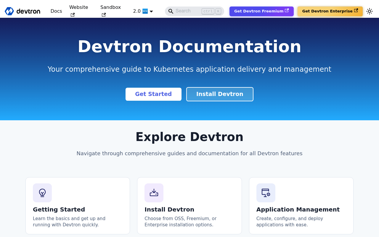Open the Install Devtron card title

pyautogui.click(x=169, y=209)
